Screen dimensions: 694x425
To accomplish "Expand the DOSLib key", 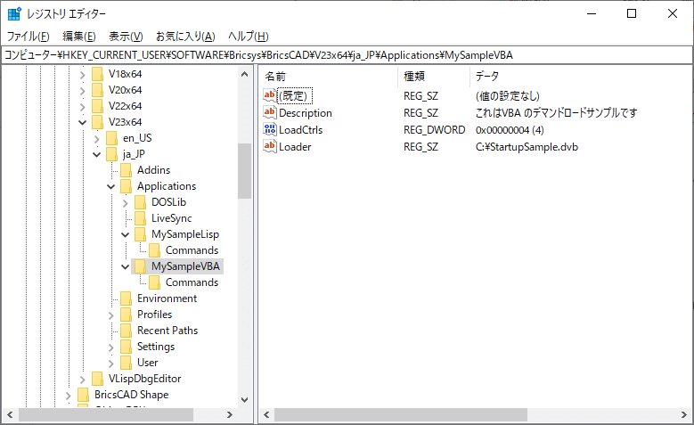I will [x=125, y=203].
